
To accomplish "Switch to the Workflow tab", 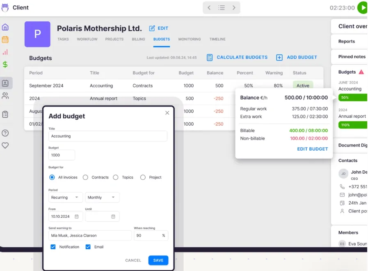I will (87, 39).
